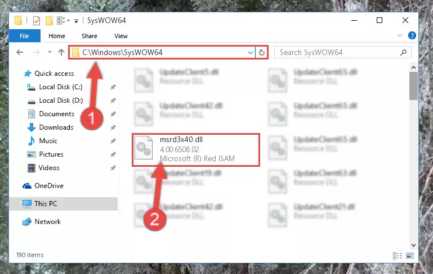Click the search magnifier icon
The image size is (433, 274).
pos(403,52)
